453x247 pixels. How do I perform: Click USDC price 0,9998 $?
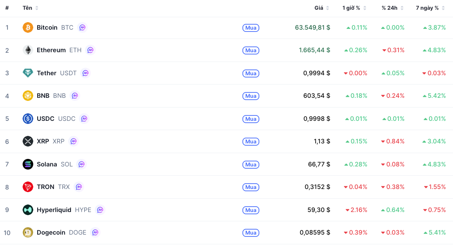coord(316,119)
